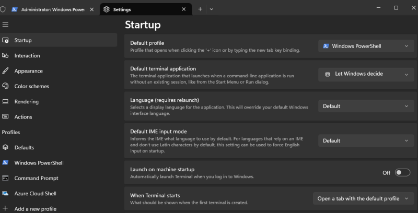Click the Default profile setting label
418x213 pixels.
[x=147, y=43]
